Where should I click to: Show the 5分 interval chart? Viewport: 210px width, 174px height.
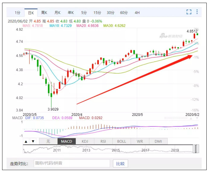coord(84,13)
